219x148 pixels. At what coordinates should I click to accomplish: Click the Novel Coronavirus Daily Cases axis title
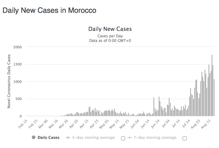pos(9,81)
